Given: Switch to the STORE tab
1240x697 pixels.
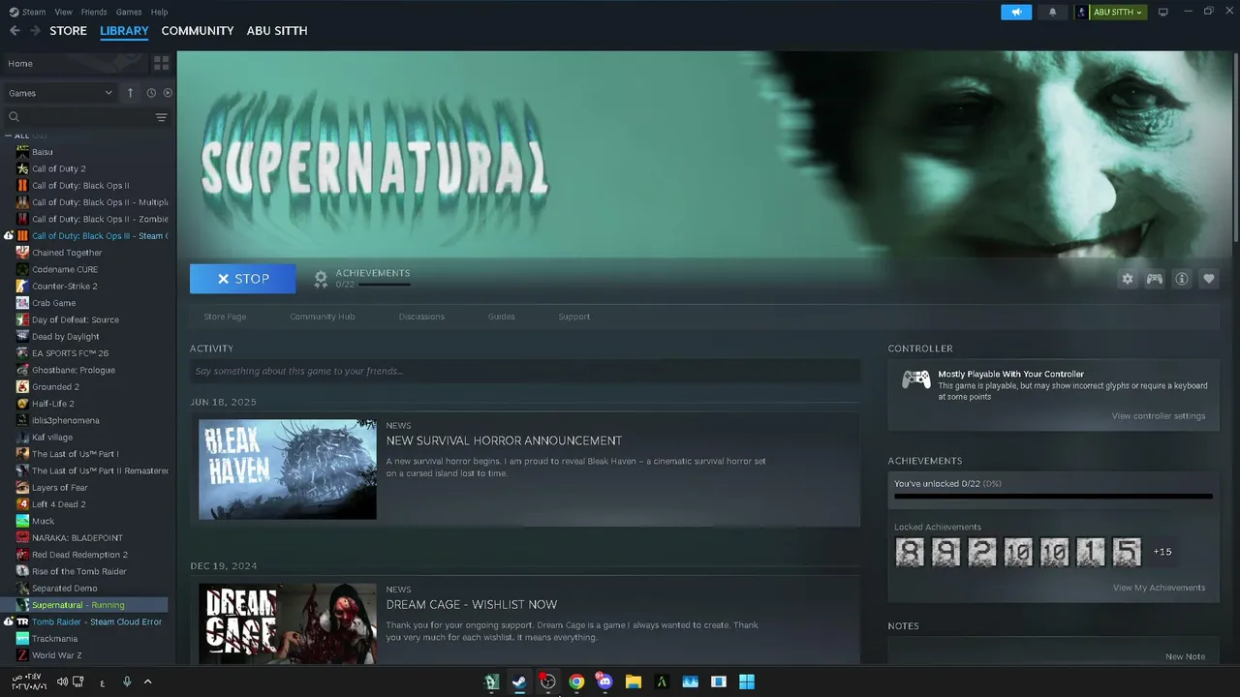Looking at the screenshot, I should pyautogui.click(x=68, y=31).
